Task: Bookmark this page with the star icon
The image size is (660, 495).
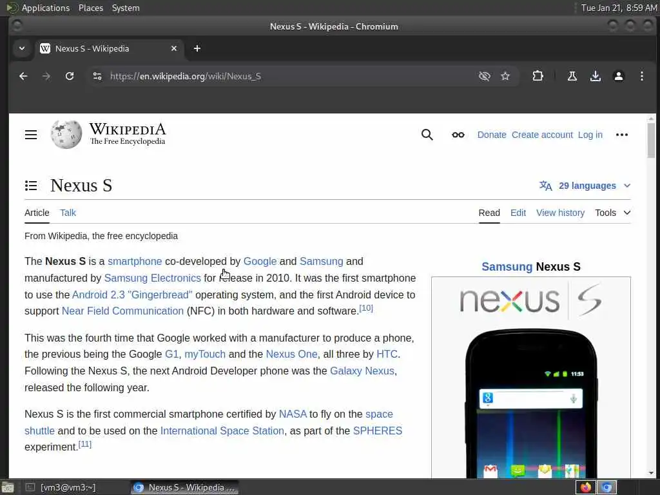Action: click(x=505, y=76)
